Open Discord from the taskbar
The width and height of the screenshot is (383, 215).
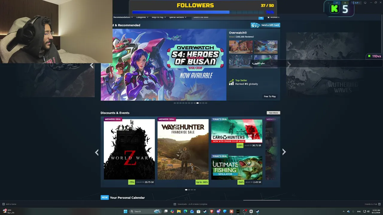click(x=218, y=211)
